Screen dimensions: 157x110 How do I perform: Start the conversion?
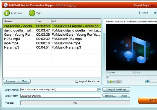tap(148, 100)
